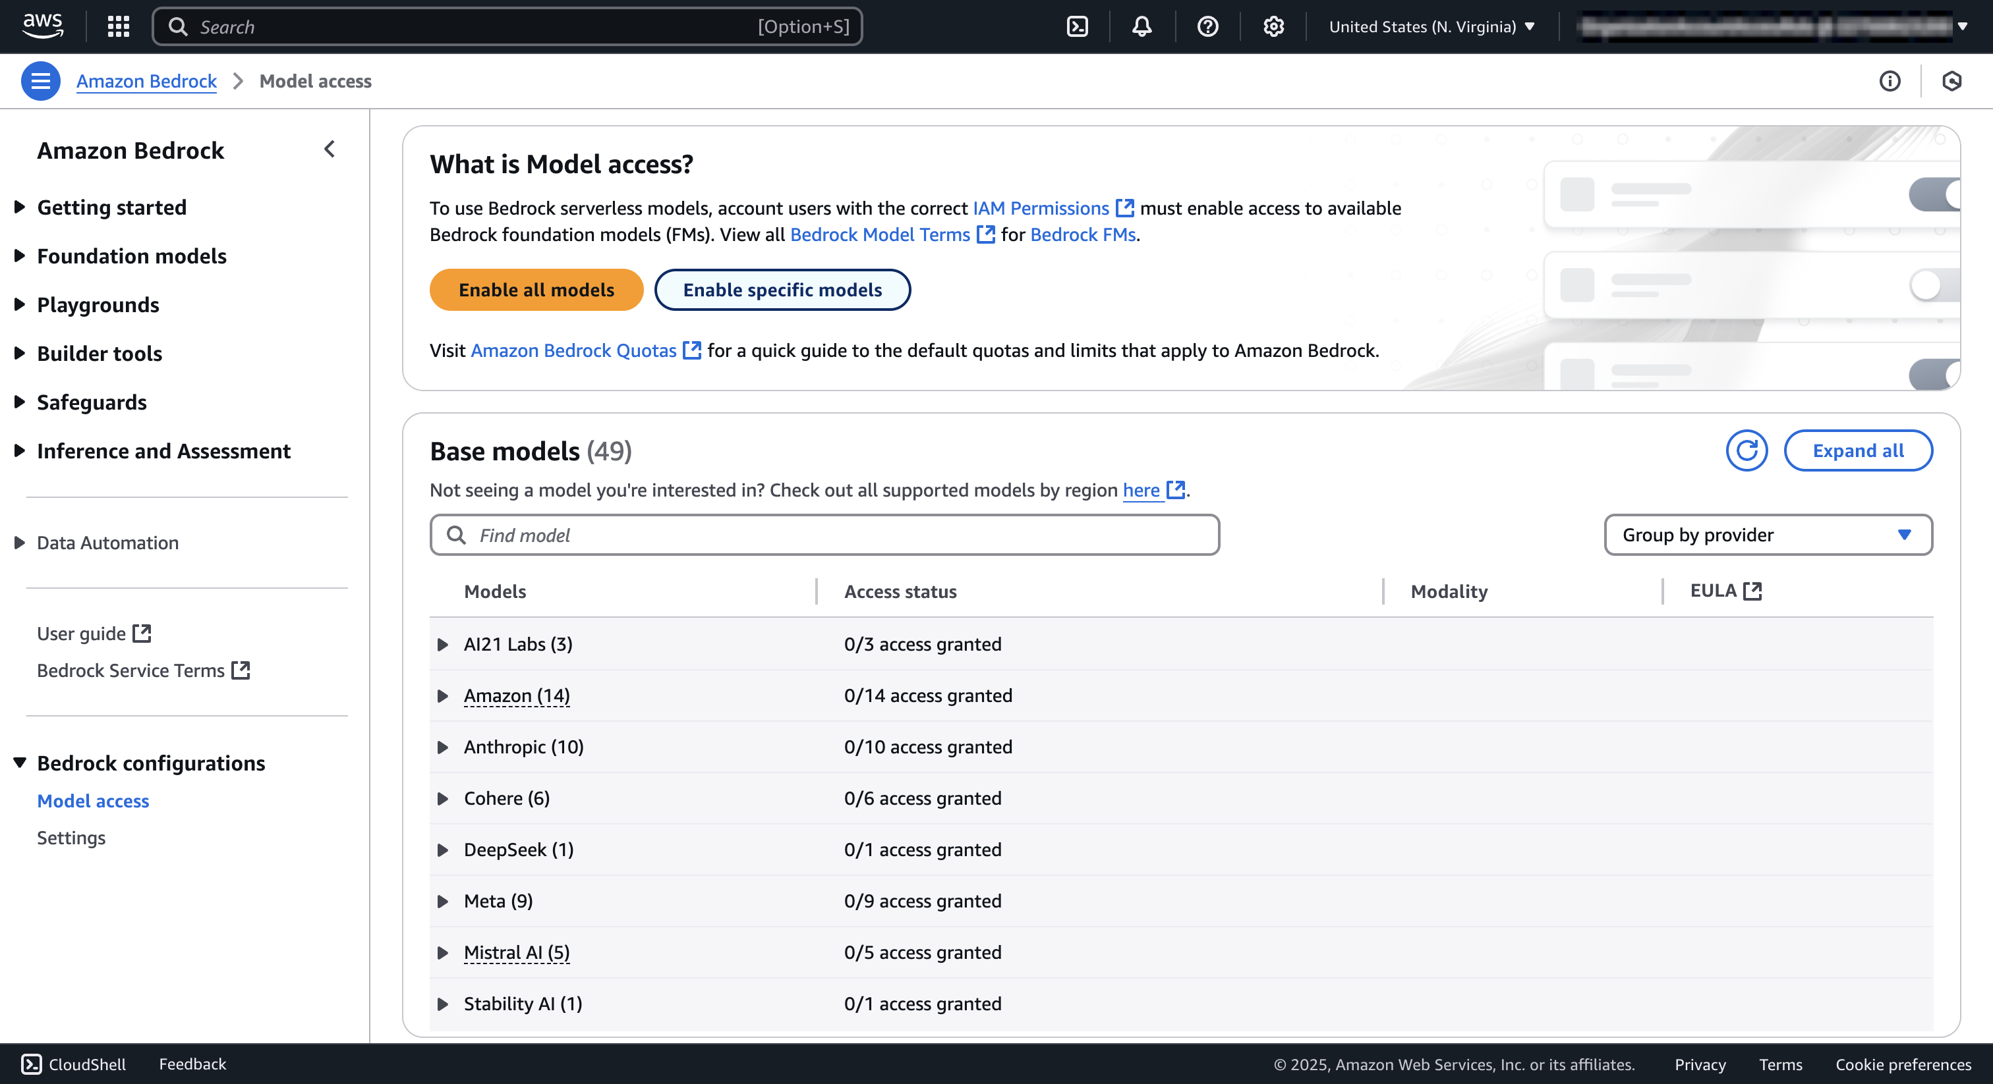
Task: Click the top AWS Search box
Action: click(x=507, y=26)
